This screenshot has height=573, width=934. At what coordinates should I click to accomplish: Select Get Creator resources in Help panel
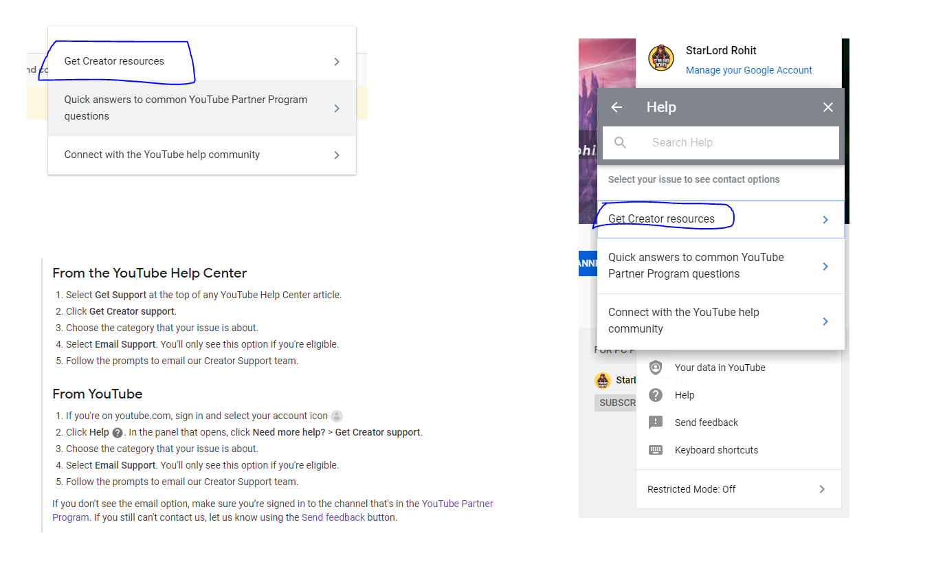pyautogui.click(x=720, y=219)
